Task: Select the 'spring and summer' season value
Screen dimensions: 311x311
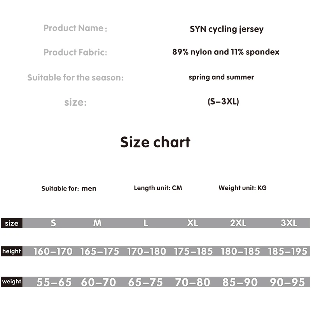Action: click(221, 77)
